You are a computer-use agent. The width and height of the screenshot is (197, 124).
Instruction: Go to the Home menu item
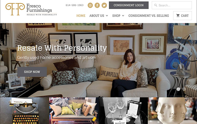81,15
